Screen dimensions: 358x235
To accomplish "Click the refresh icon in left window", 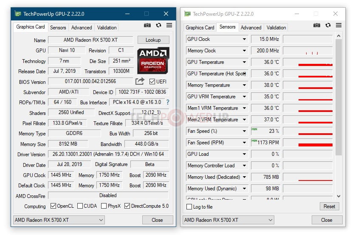I will pyautogui.click(x=158, y=26).
